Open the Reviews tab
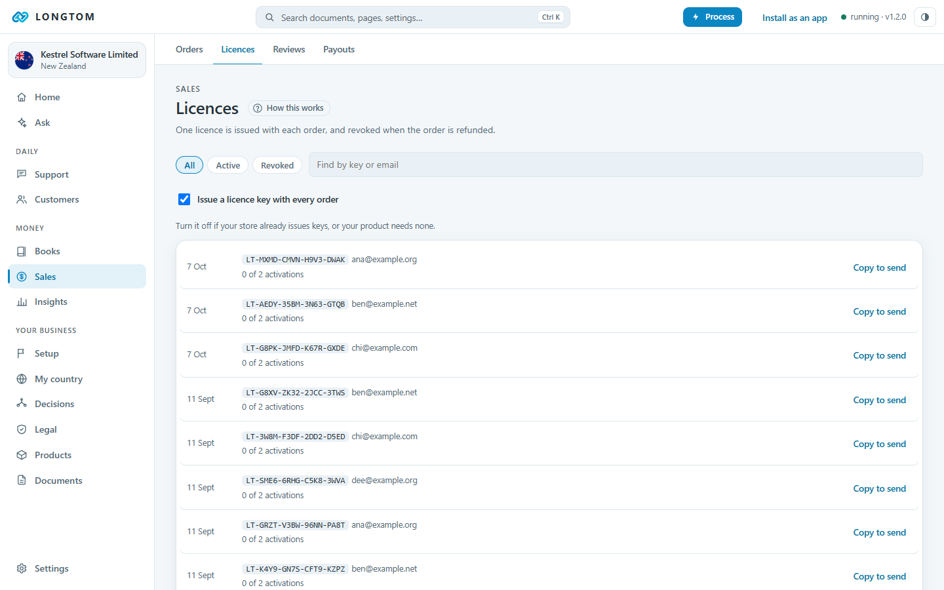The height and width of the screenshot is (590, 944). 289,49
